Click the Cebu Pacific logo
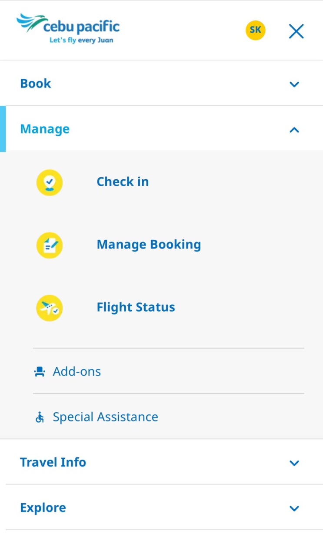 [68, 29]
